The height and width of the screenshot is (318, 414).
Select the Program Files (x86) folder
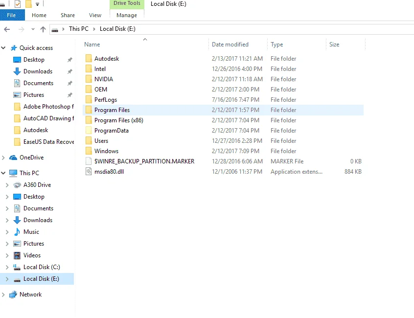pyautogui.click(x=119, y=120)
